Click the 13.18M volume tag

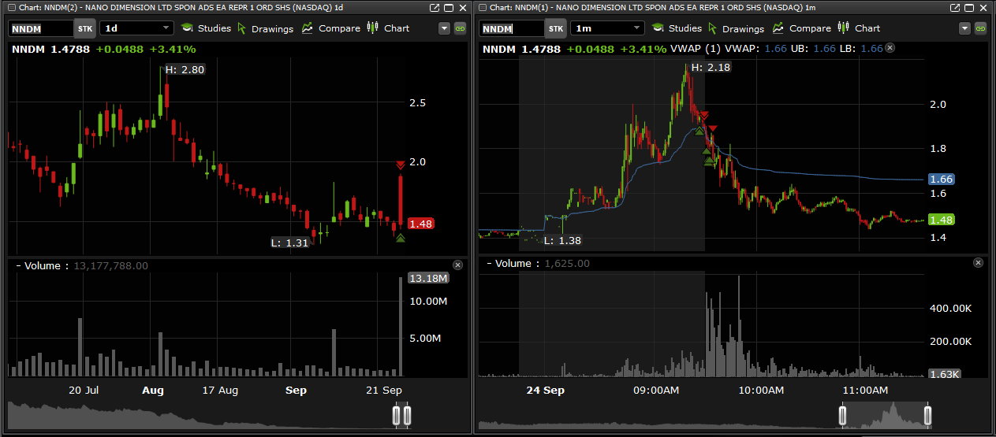[x=428, y=278]
